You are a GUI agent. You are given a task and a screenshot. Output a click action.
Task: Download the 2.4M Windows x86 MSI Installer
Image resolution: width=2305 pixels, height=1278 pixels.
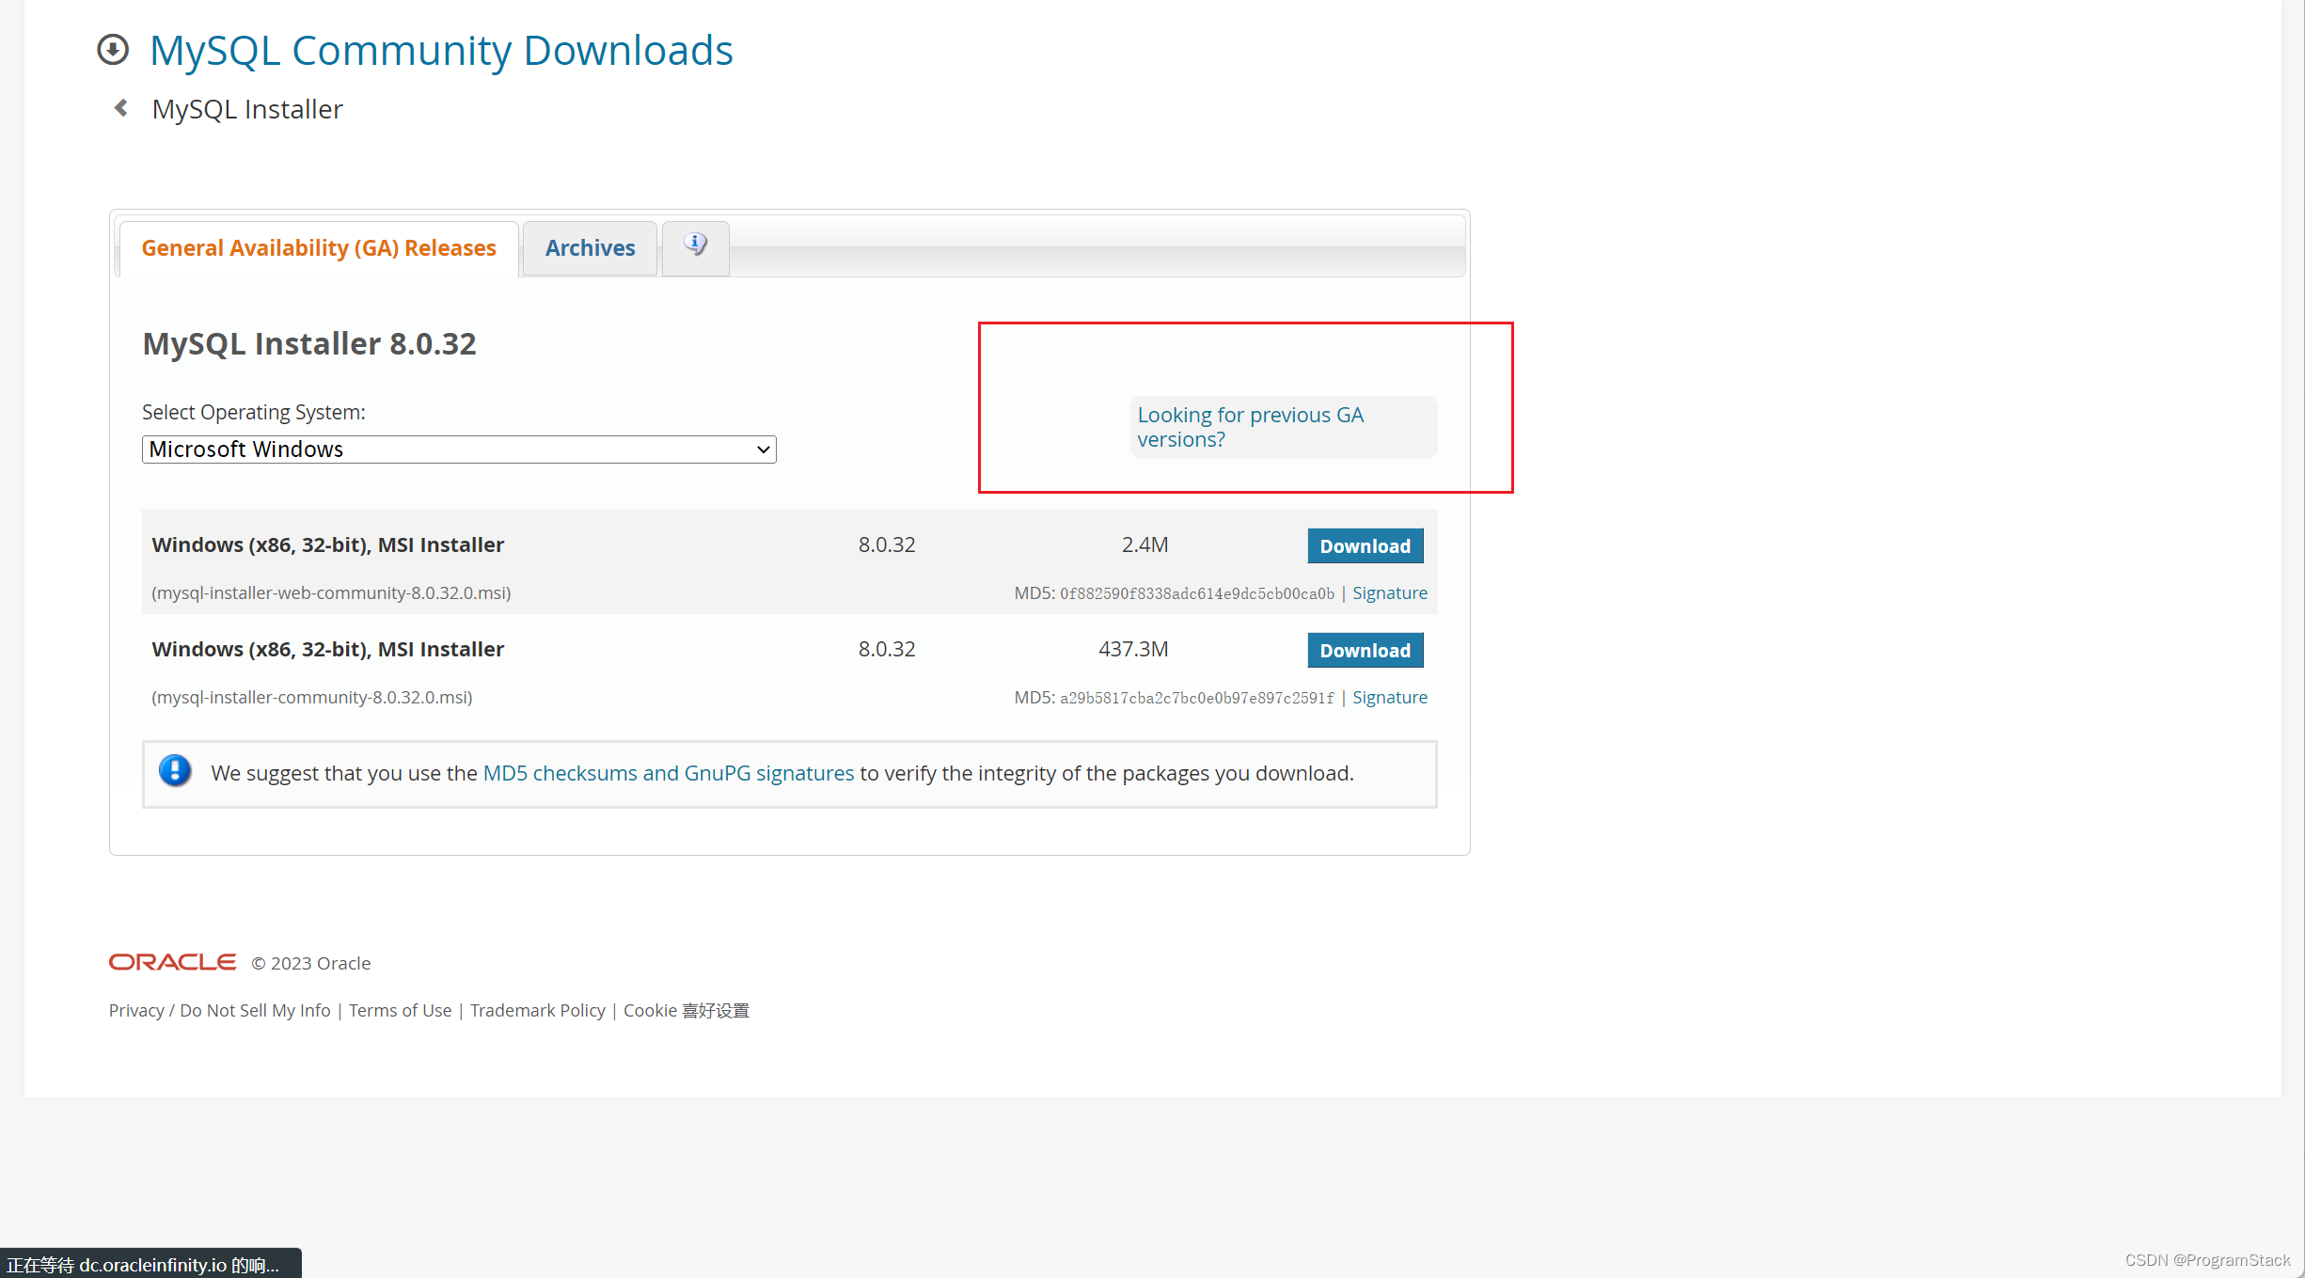coord(1365,544)
